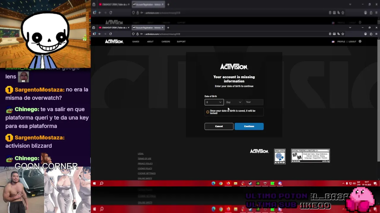The image size is (380, 213).
Task: Click the blue Continue button
Action: tap(249, 126)
